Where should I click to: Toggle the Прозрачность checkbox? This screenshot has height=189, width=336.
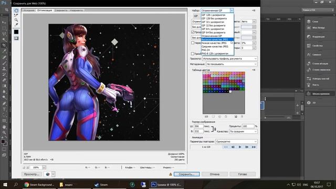coord(193,32)
